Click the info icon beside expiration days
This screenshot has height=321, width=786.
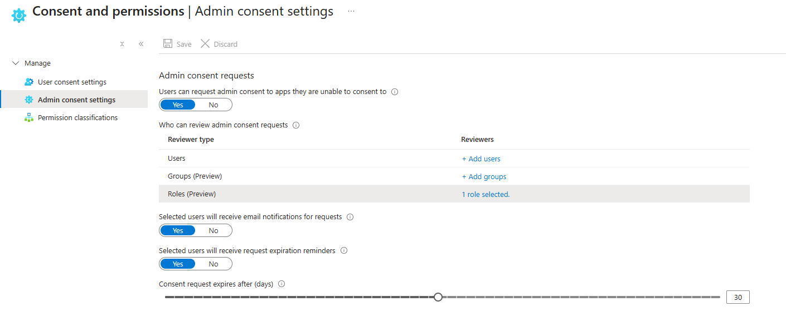click(x=282, y=284)
